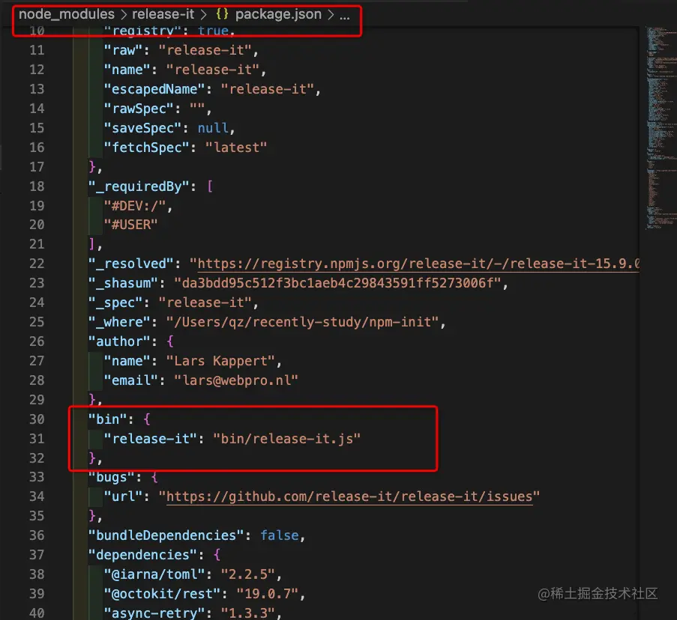Click line number 37 in the gutter
Image resolution: width=677 pixels, height=620 pixels.
point(37,554)
